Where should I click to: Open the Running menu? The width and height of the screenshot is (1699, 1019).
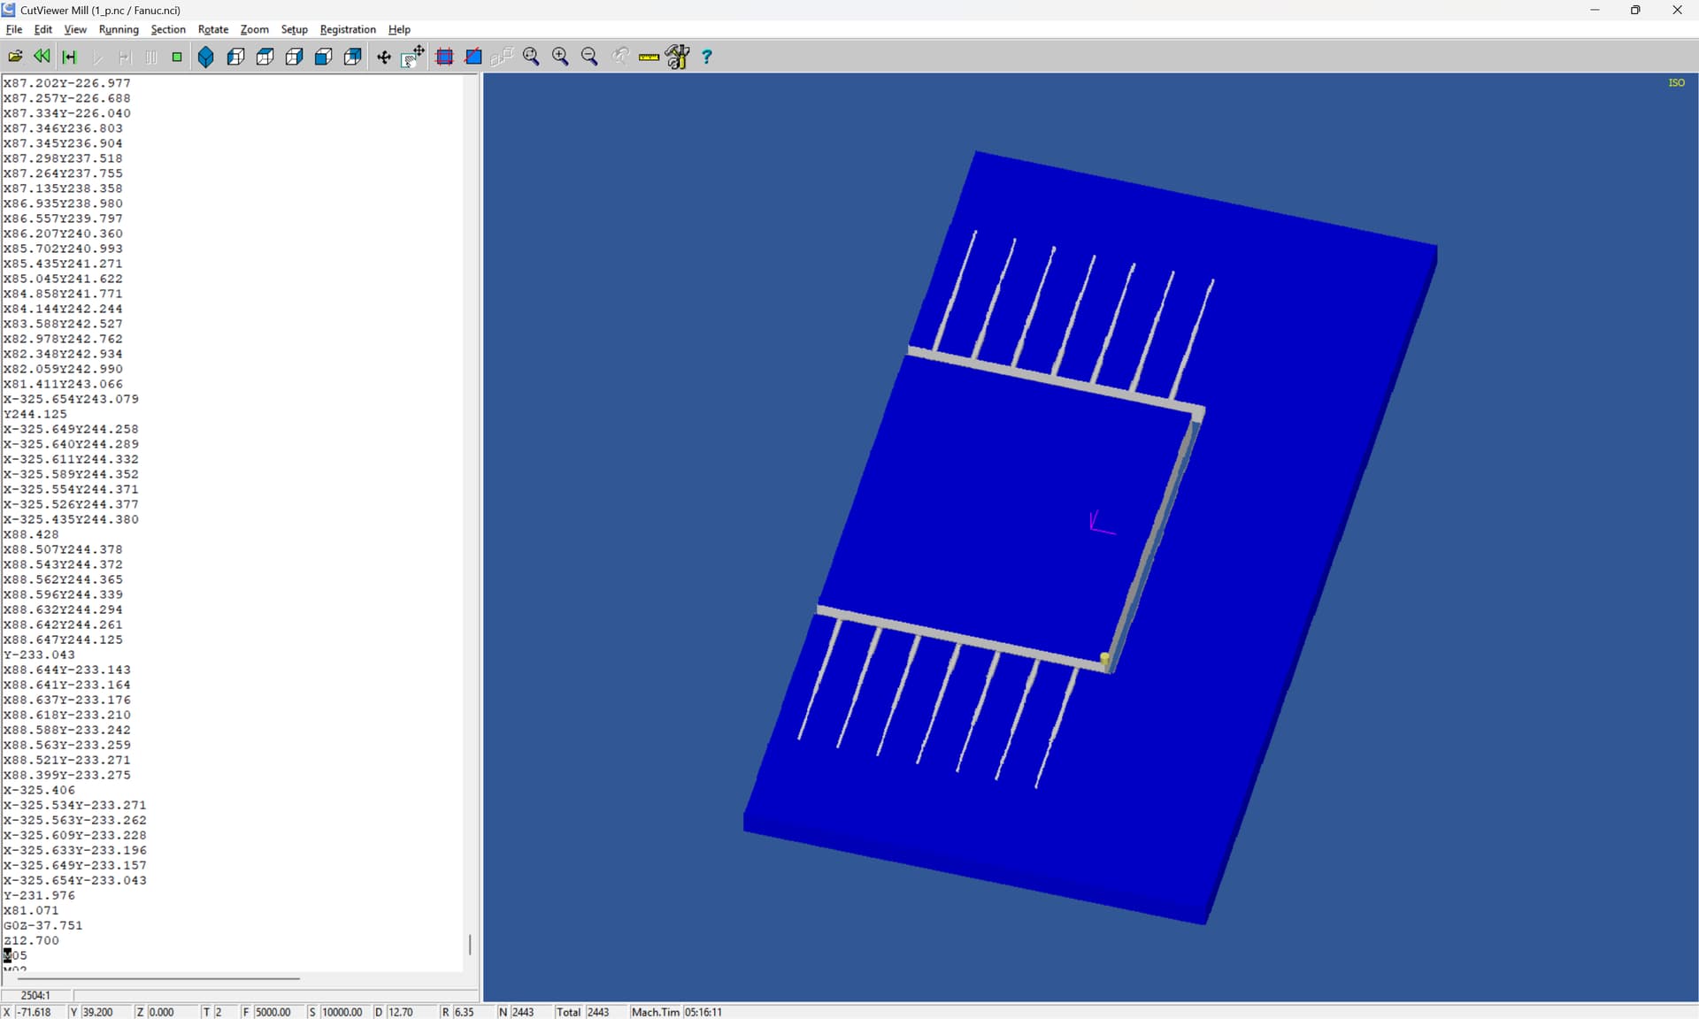point(119,29)
